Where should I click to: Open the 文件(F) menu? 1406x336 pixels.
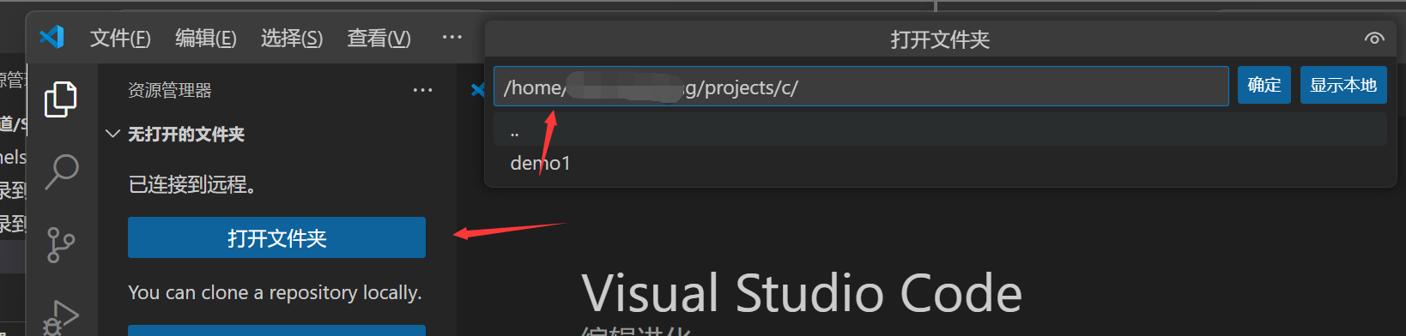[120, 38]
